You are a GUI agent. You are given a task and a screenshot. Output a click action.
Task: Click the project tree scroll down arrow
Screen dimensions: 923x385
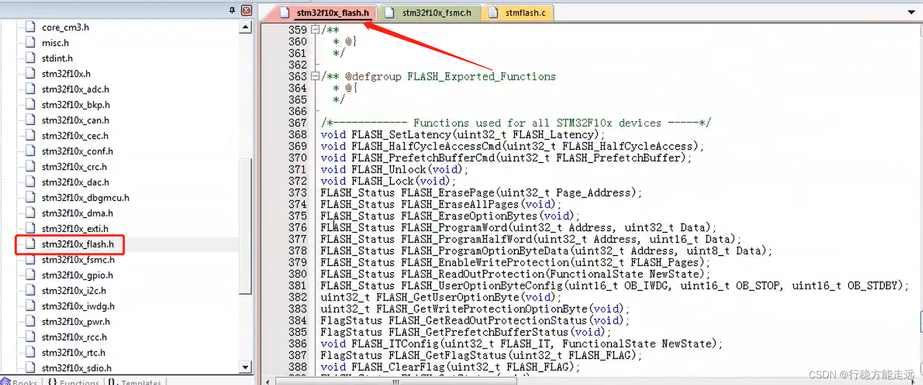point(246,367)
